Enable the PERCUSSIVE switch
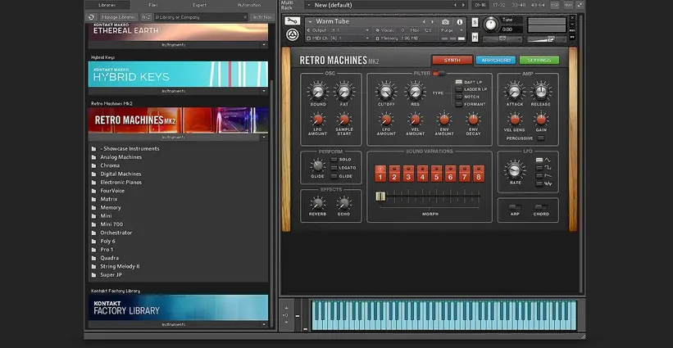 pyautogui.click(x=541, y=138)
